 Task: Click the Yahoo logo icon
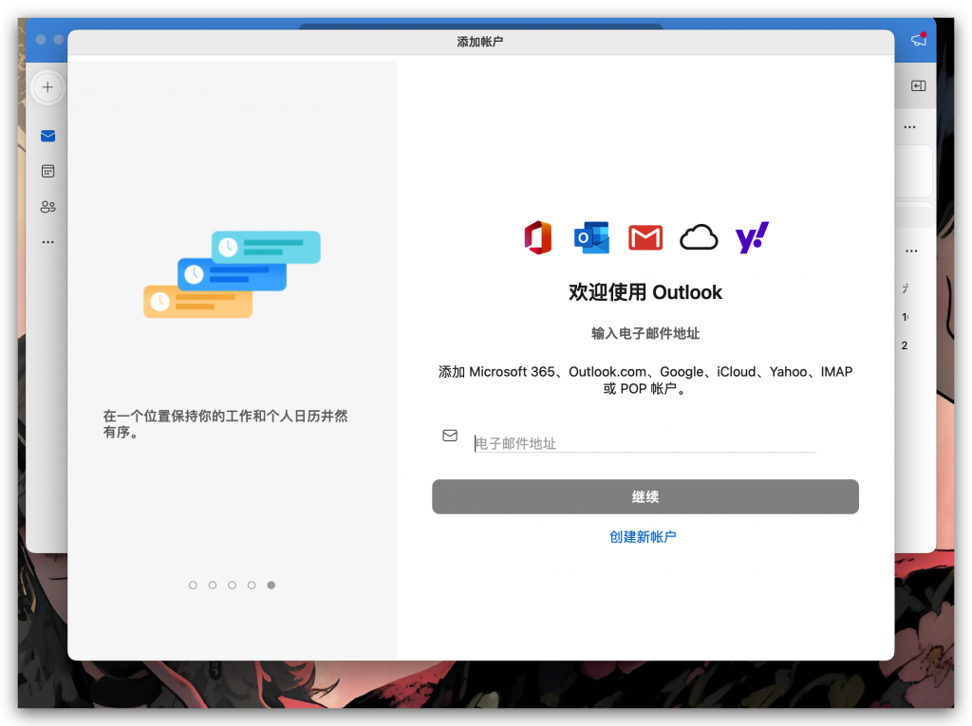(x=752, y=237)
